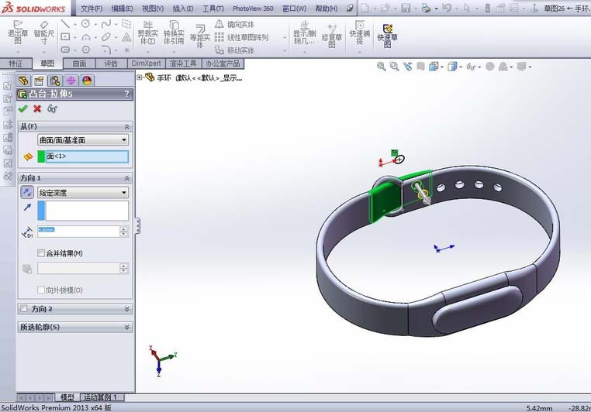Open the 给定深度 end condition dropdown

(x=82, y=192)
